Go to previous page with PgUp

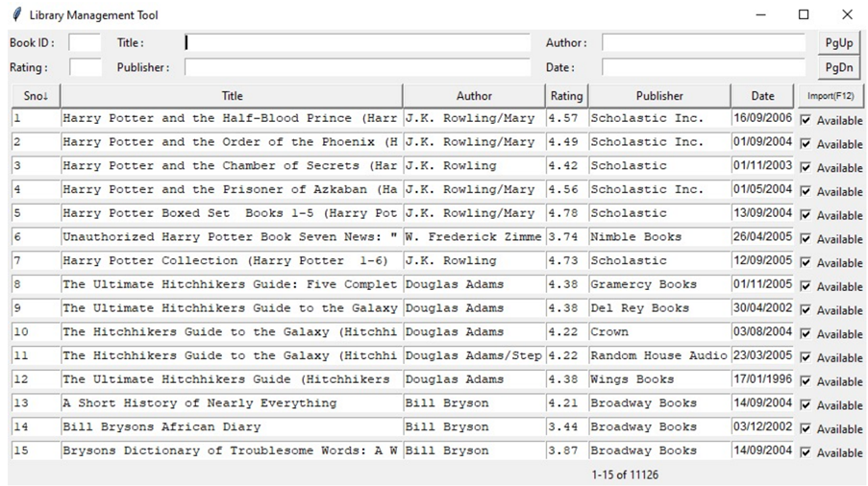coord(838,43)
